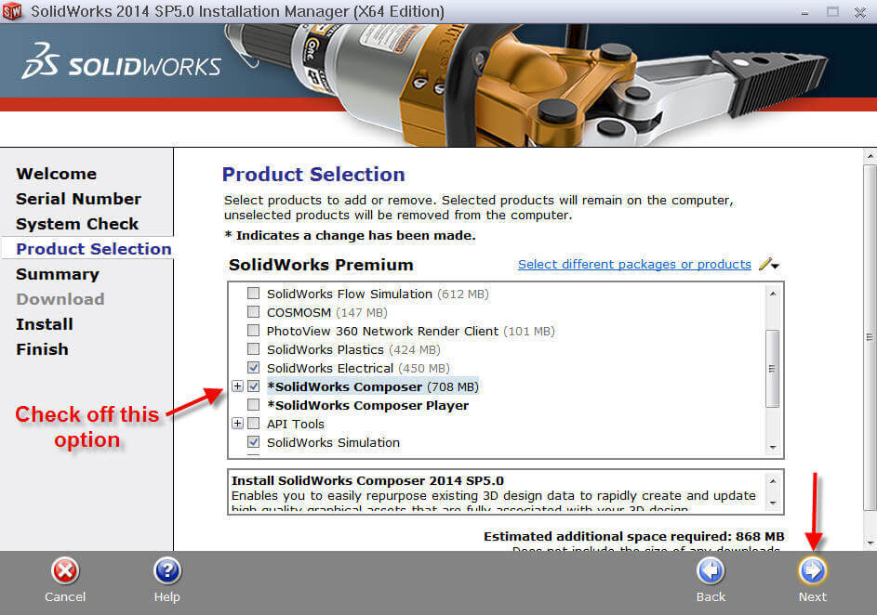Enable the COSMOSM checkbox
Viewport: 877px width, 615px height.
(x=253, y=312)
